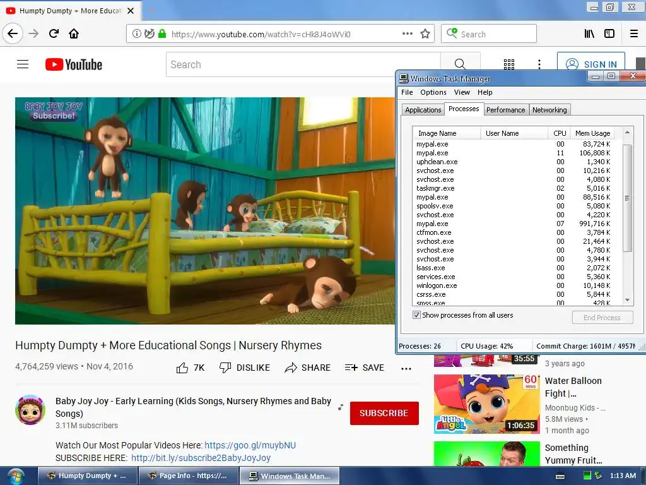Select the mypal.exe row using 991,716 K
This screenshot has height=485, width=646.
click(x=514, y=224)
